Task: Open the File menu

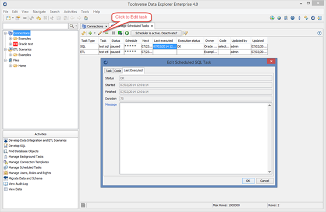Action: click(x=6, y=12)
